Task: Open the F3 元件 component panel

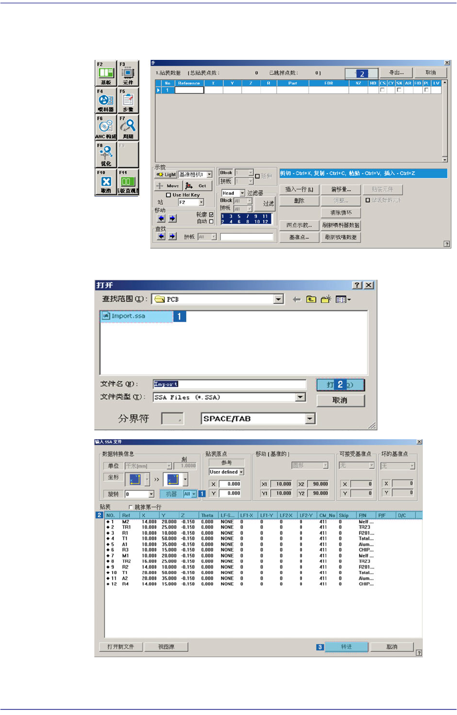Action: (128, 73)
